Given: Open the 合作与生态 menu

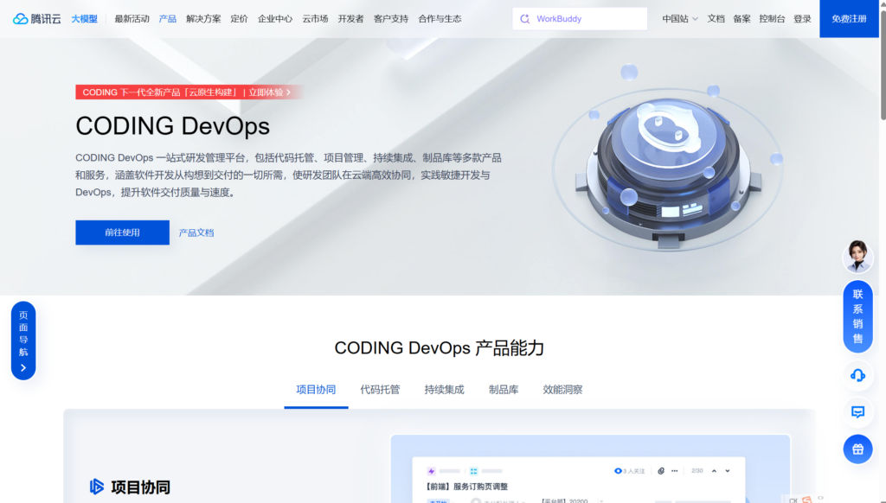Looking at the screenshot, I should click(440, 19).
